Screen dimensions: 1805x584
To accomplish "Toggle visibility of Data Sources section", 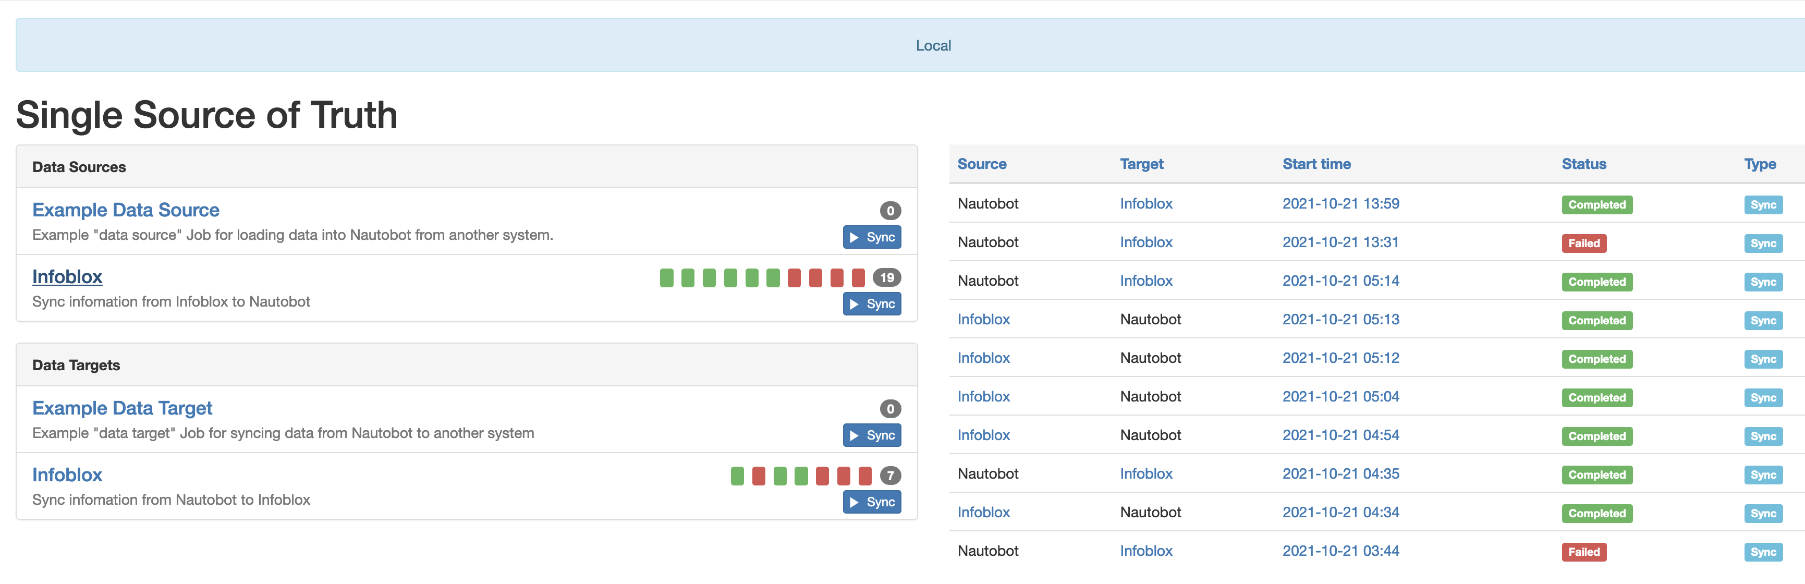I will (76, 166).
